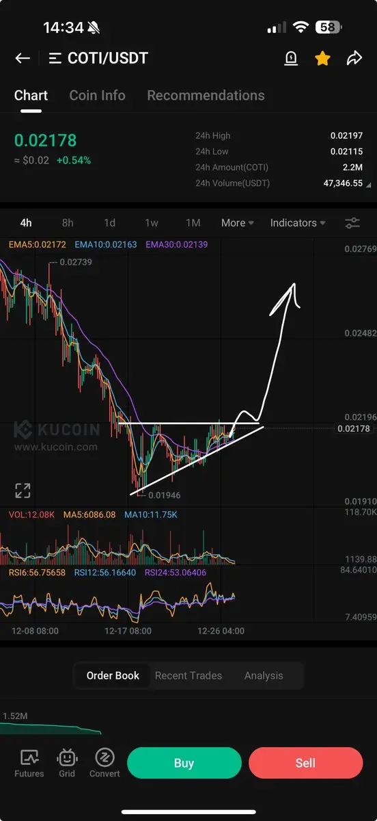This screenshot has height=821, width=377.
Task: Expand the More timeframes dropdown
Action: (238, 223)
